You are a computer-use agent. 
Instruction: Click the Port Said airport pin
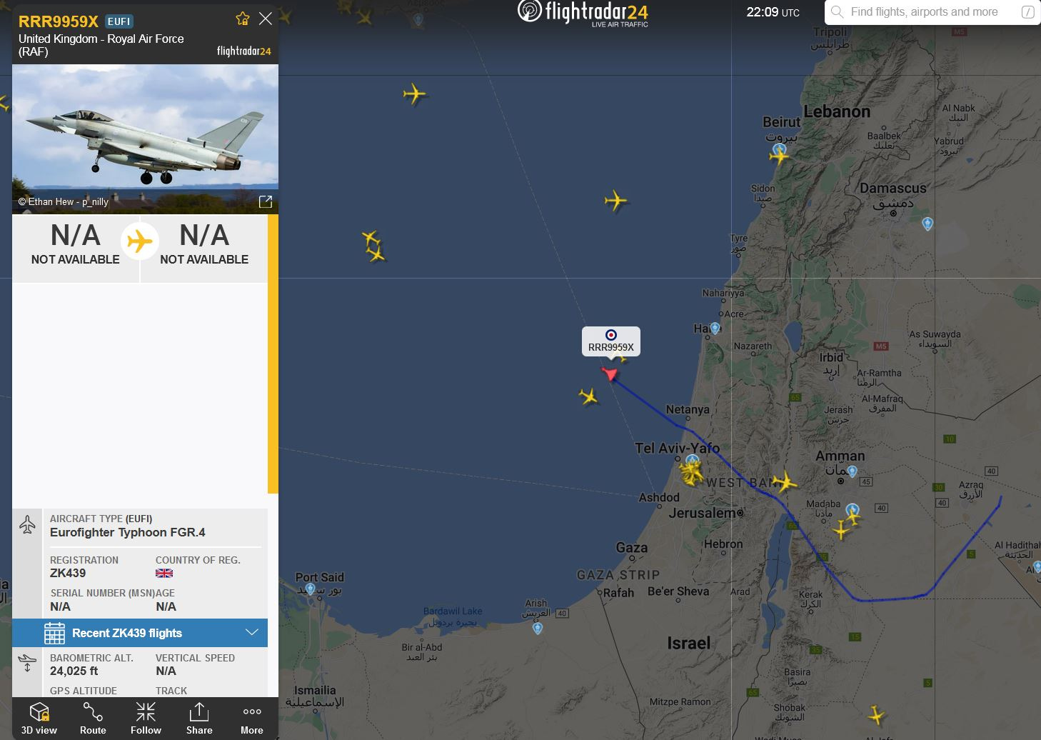(x=310, y=589)
